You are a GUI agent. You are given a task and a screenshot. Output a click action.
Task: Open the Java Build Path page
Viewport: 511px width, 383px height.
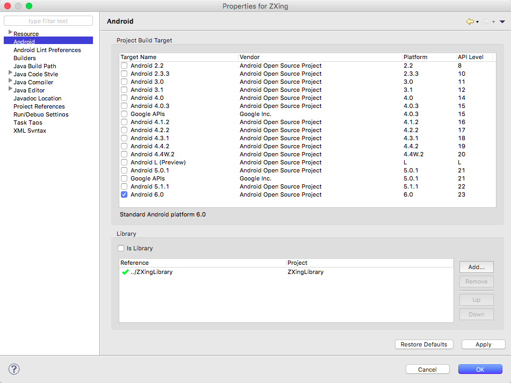click(35, 66)
